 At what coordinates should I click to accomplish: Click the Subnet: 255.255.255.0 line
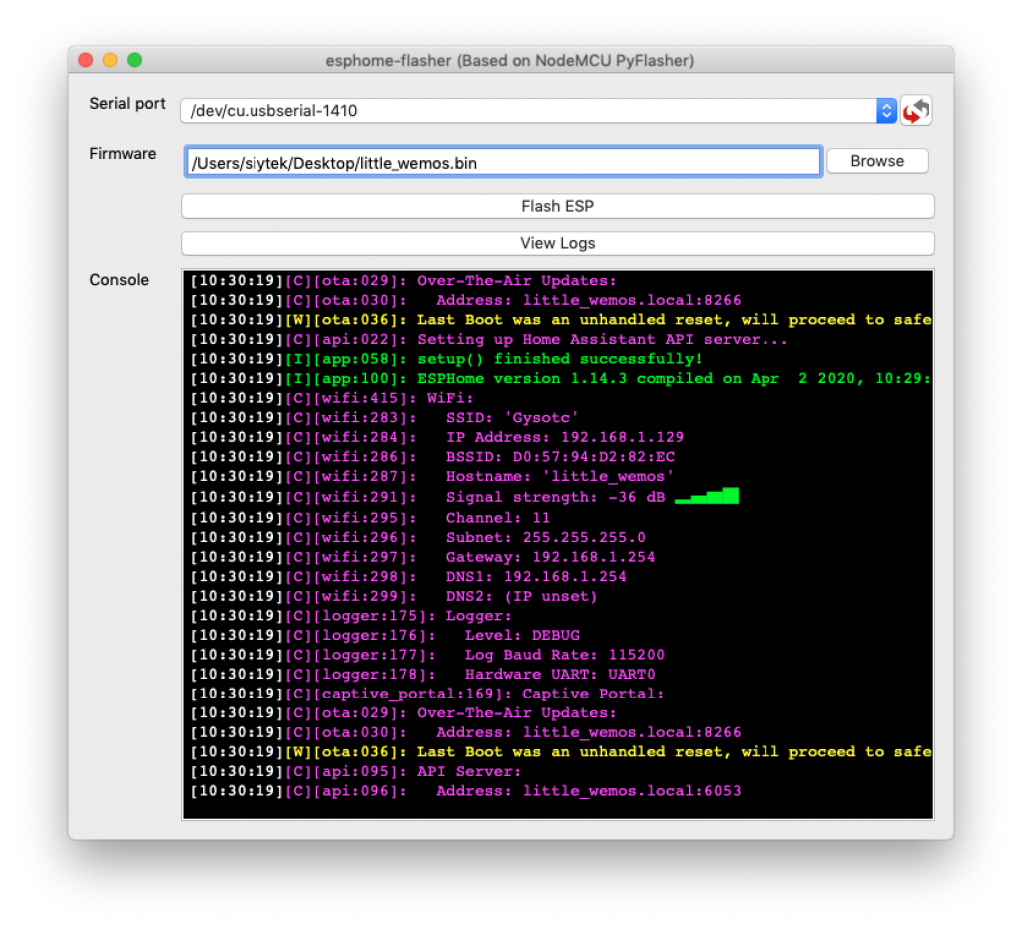coord(418,537)
